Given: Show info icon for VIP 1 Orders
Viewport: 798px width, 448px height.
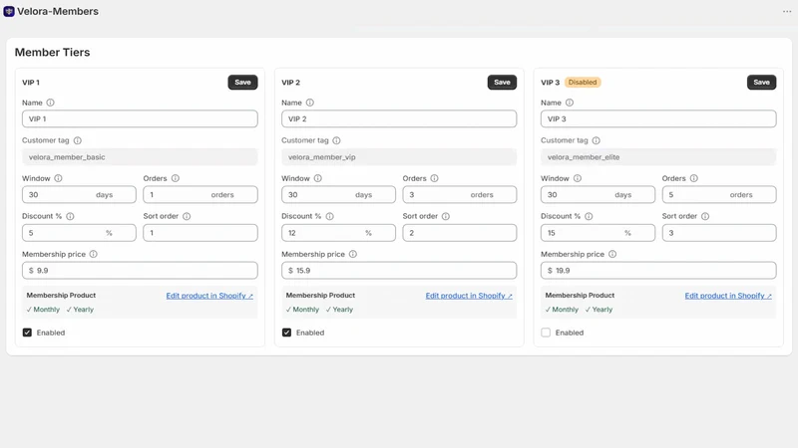Looking at the screenshot, I should pos(176,178).
